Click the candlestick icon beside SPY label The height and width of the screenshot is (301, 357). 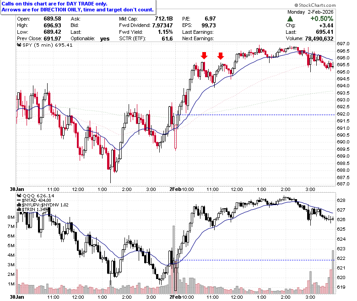tap(19, 45)
